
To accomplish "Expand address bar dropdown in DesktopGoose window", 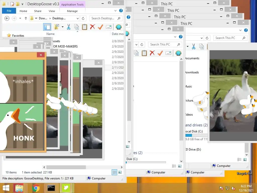I will [78, 18].
